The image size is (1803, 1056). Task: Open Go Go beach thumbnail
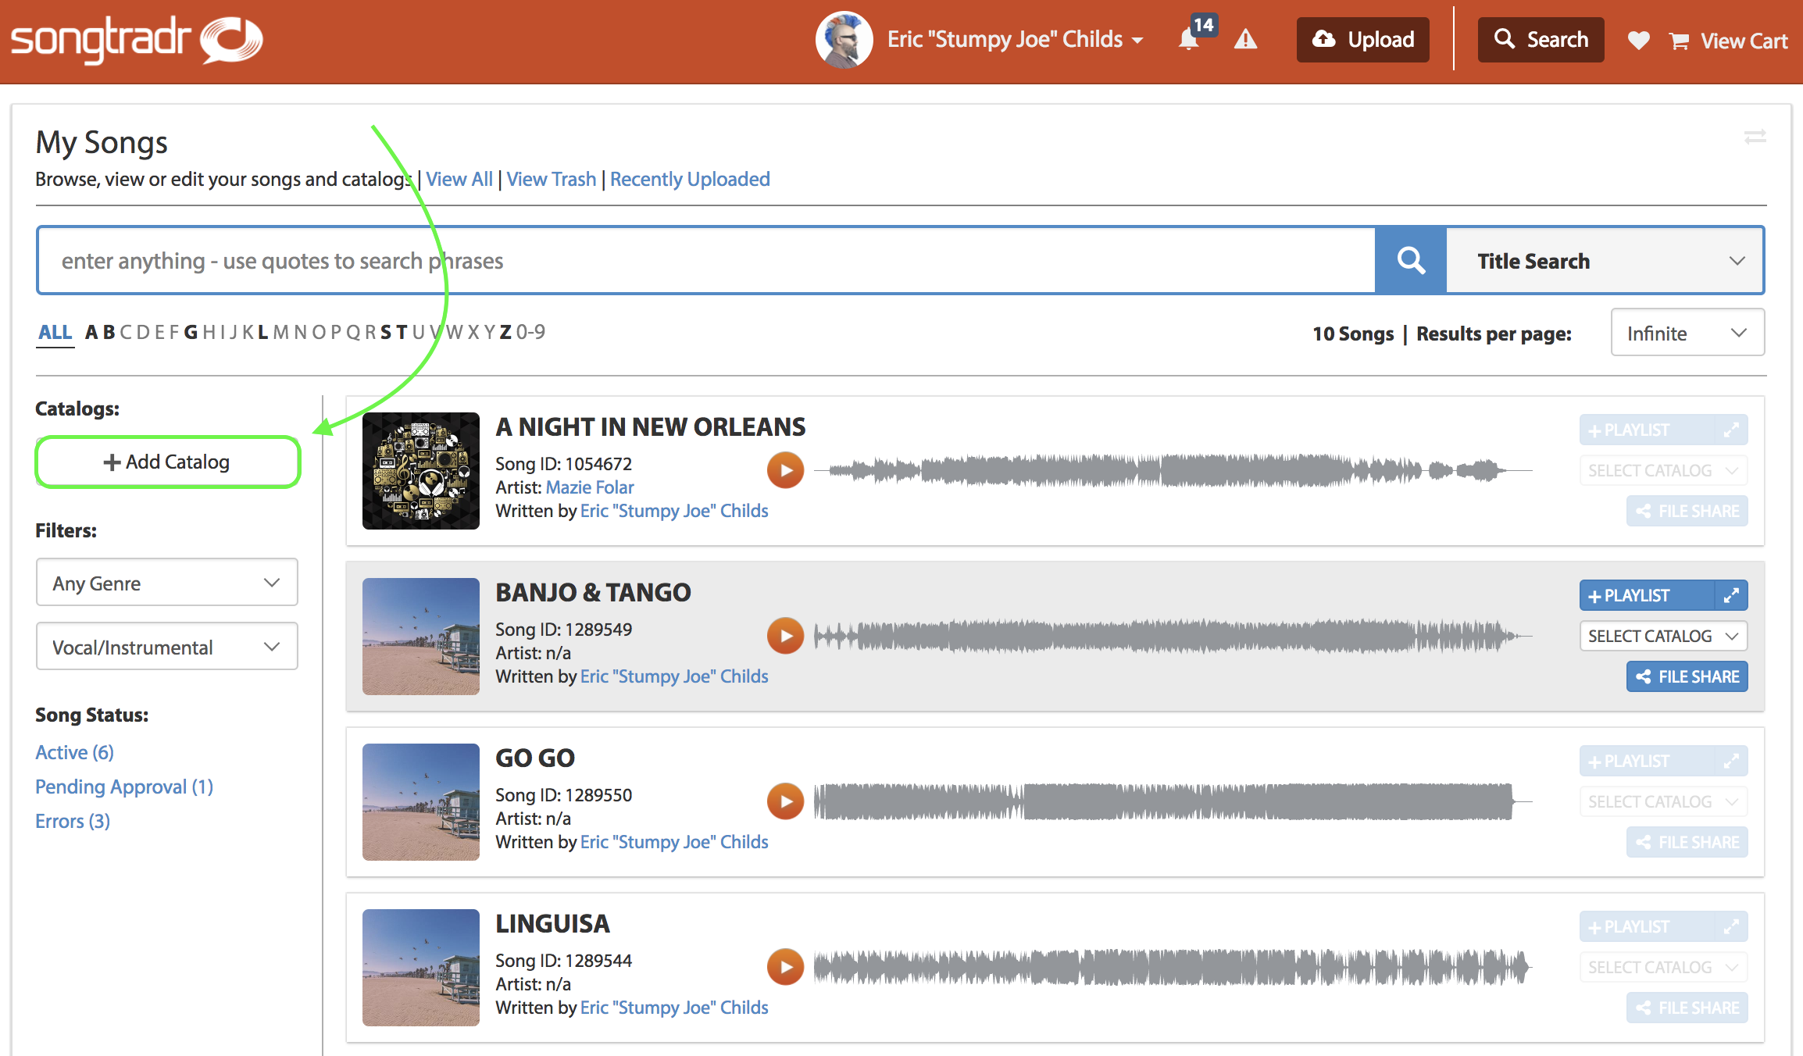point(421,802)
